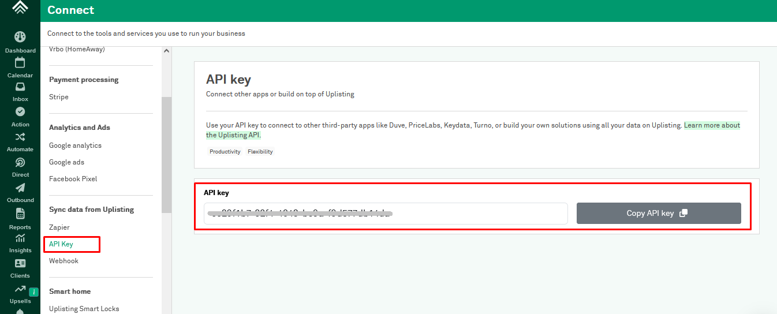Click 'Connect other apps or build' subtitle
Image resolution: width=777 pixels, height=314 pixels.
click(280, 94)
